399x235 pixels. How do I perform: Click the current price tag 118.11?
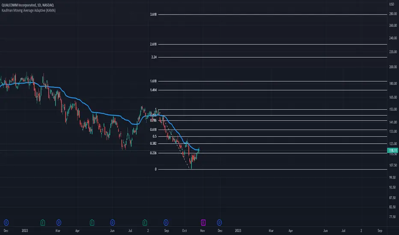(393, 150)
